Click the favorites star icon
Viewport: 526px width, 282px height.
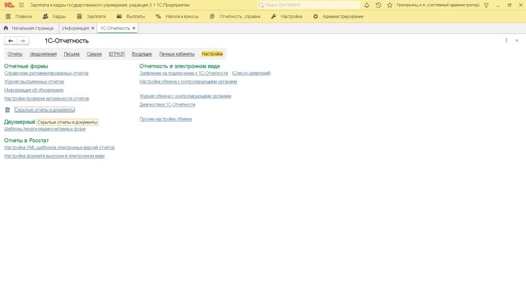(390, 5)
